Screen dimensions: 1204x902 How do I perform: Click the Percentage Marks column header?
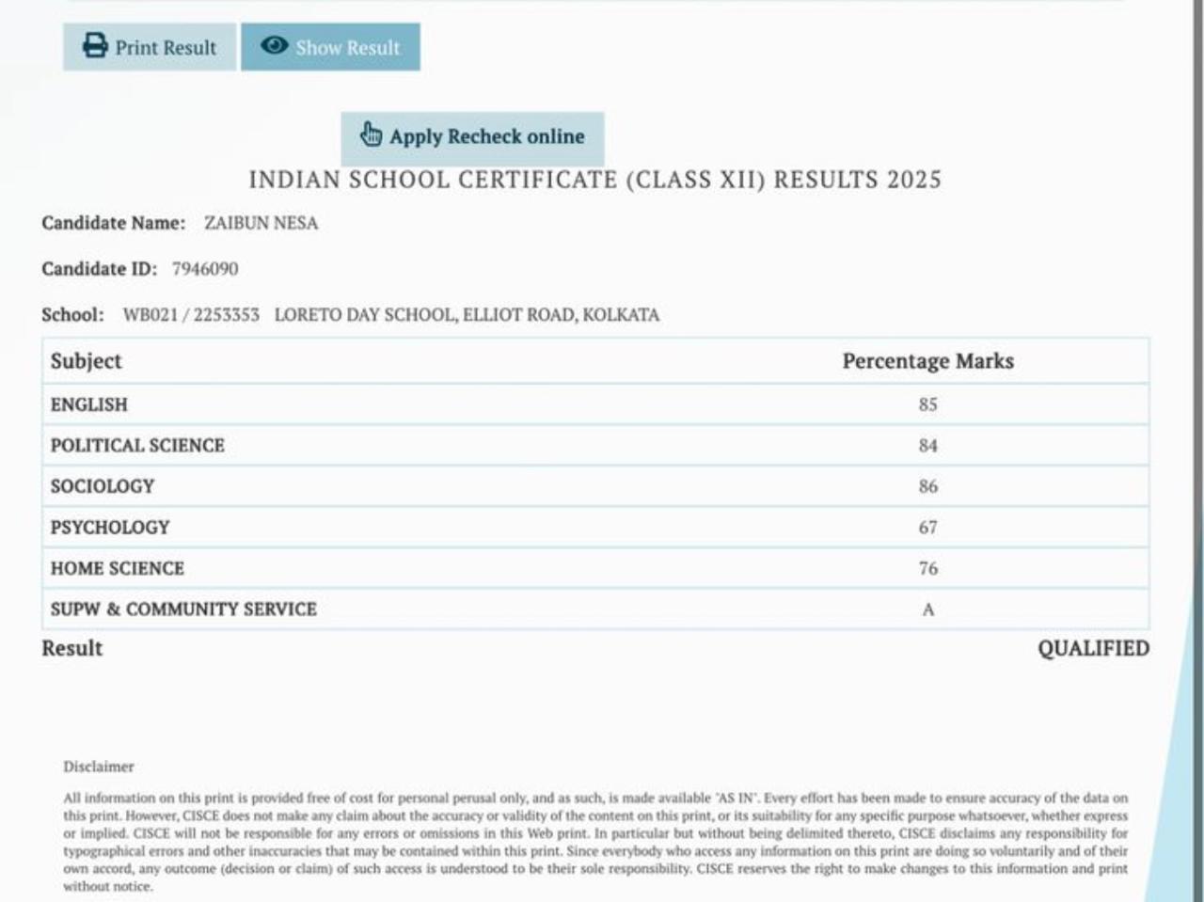pyautogui.click(x=927, y=361)
